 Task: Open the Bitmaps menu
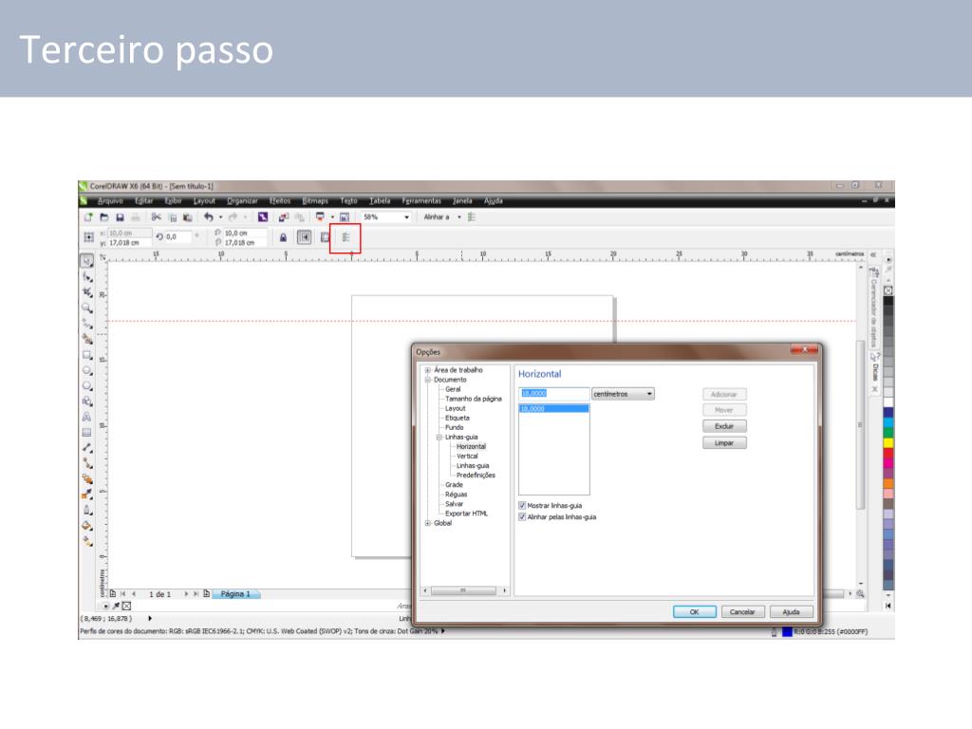click(315, 201)
